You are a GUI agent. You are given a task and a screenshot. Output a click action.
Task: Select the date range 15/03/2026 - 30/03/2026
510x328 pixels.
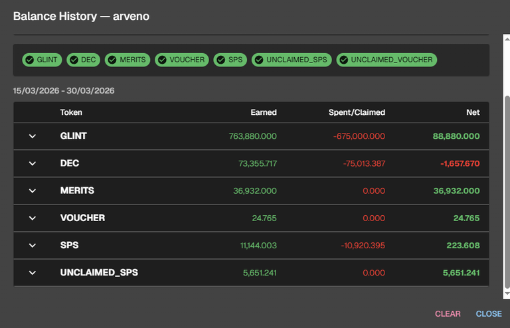point(64,91)
